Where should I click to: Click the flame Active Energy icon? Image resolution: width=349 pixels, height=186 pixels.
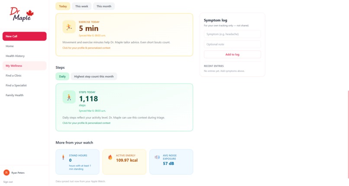tap(110, 157)
